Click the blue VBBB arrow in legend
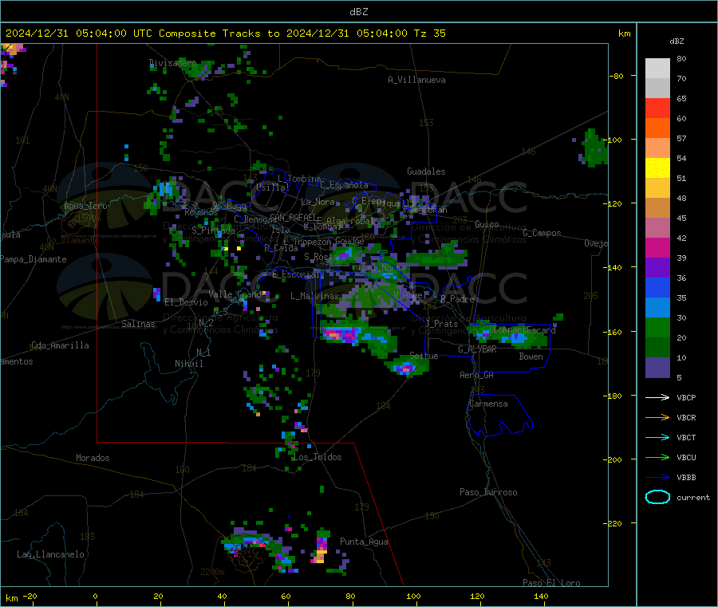 657,477
